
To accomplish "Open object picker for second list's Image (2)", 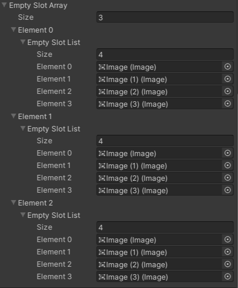I will pyautogui.click(x=228, y=178).
